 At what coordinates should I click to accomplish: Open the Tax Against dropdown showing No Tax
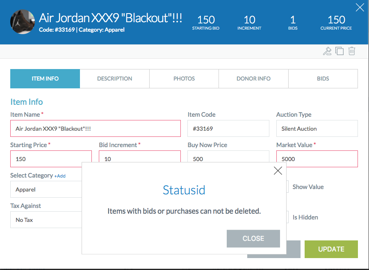click(46, 220)
